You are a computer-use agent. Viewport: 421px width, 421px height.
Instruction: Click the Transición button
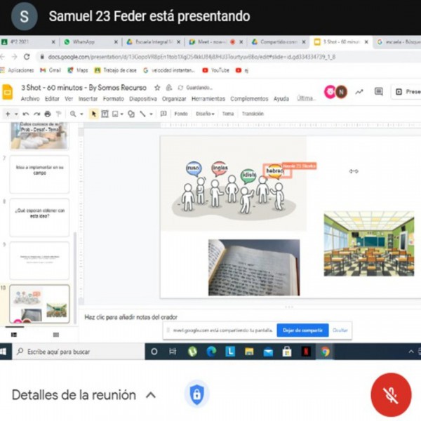pyautogui.click(x=253, y=114)
